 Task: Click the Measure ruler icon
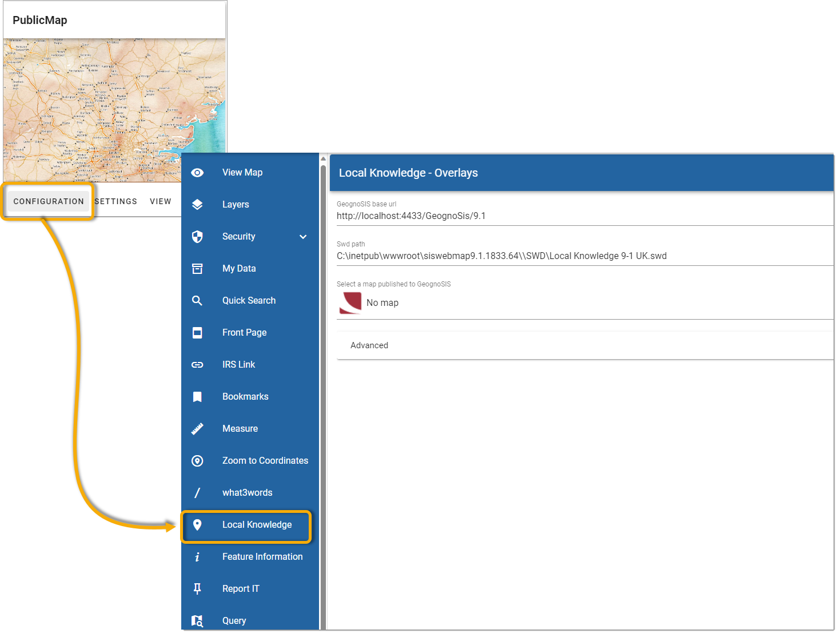click(197, 429)
